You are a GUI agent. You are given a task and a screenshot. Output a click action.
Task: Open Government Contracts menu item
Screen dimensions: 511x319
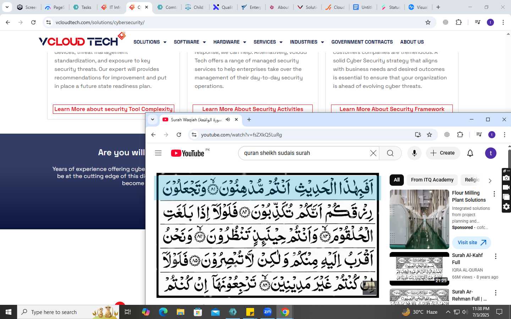pos(362,42)
